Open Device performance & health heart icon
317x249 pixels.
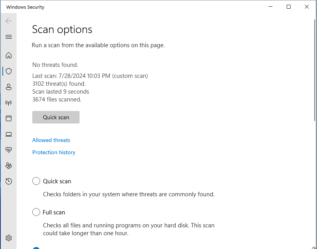(x=9, y=149)
